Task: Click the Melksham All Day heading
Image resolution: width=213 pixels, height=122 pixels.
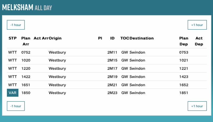Action: coord(27,7)
